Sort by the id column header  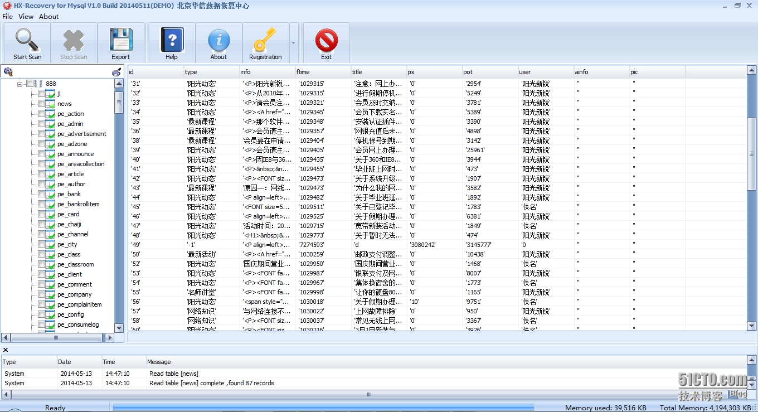tap(156, 72)
